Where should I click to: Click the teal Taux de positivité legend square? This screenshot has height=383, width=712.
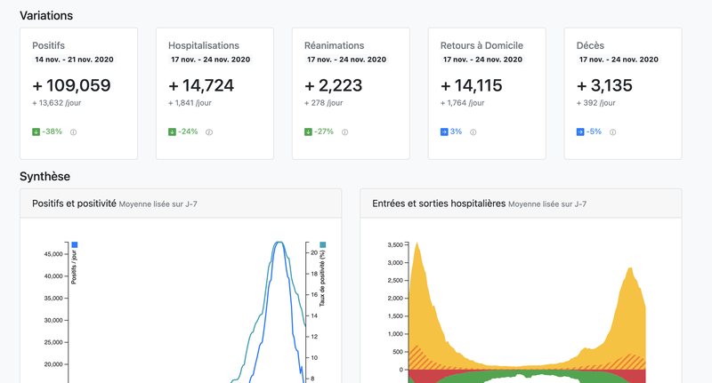[x=323, y=244]
